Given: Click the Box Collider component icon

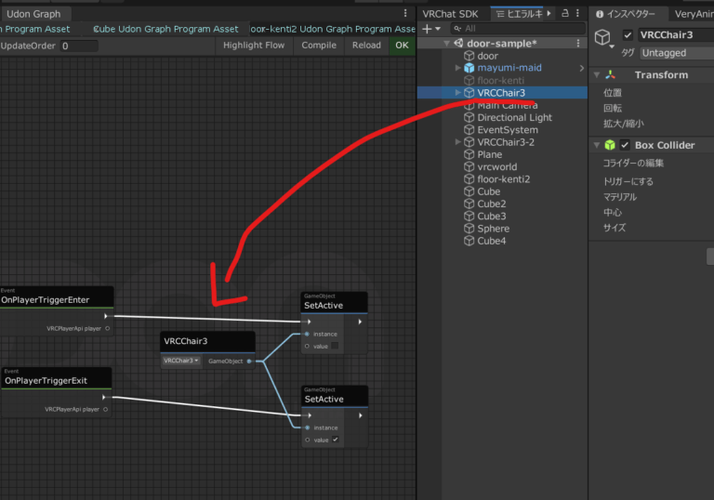Looking at the screenshot, I should 610,145.
